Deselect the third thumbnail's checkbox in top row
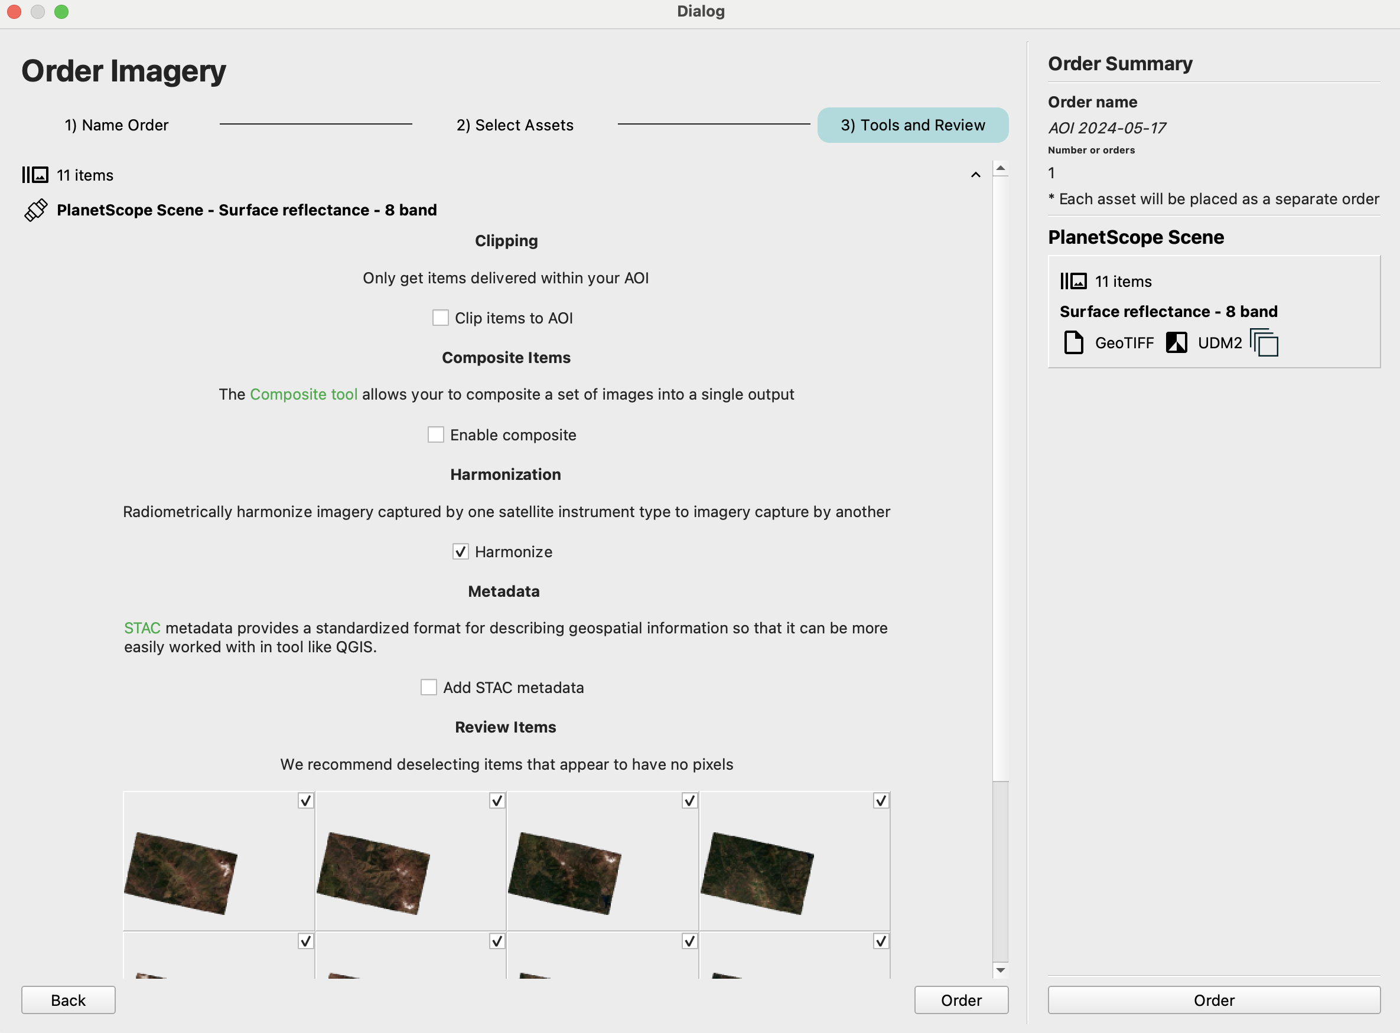This screenshot has height=1033, width=1400. coord(689,800)
